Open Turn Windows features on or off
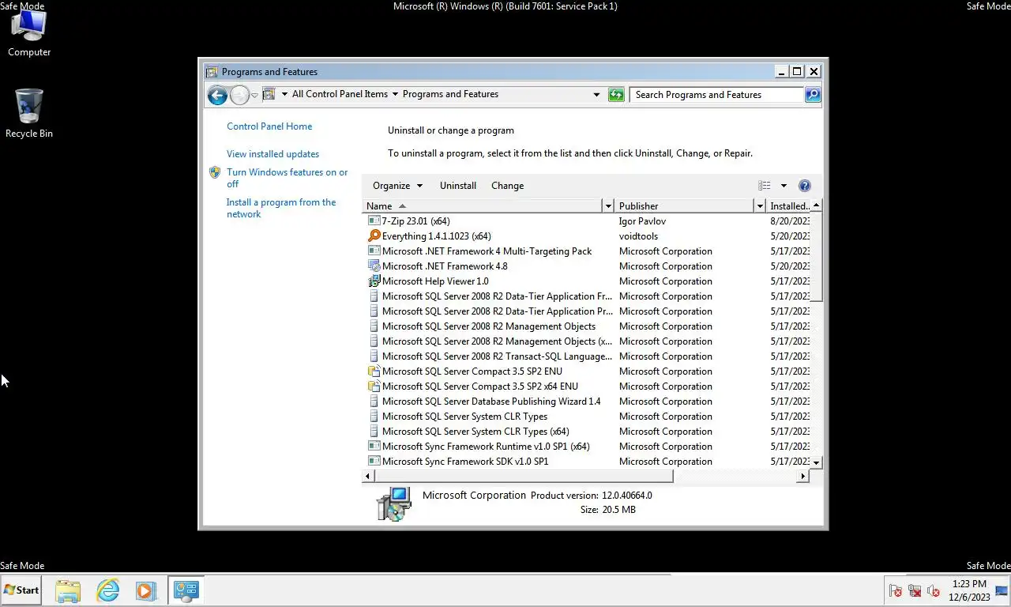Screen dimensions: 1011x607 click(x=287, y=178)
